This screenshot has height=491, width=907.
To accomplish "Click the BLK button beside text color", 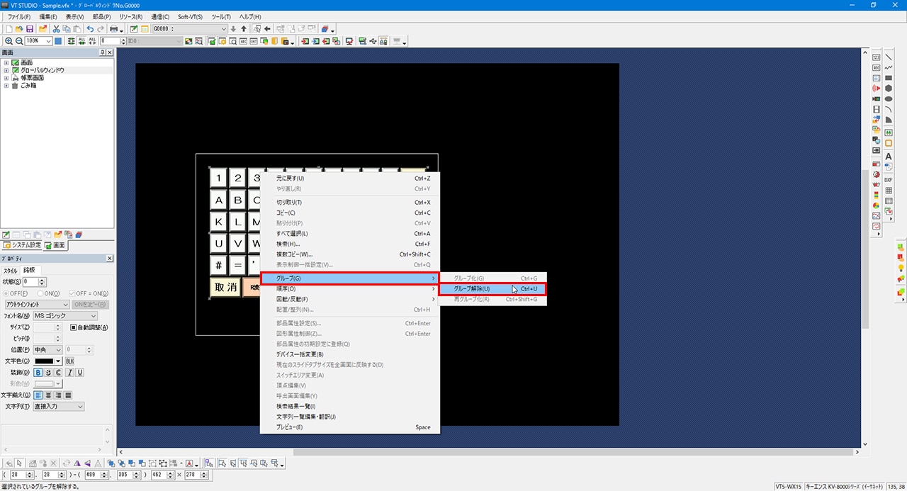I will click(x=69, y=361).
